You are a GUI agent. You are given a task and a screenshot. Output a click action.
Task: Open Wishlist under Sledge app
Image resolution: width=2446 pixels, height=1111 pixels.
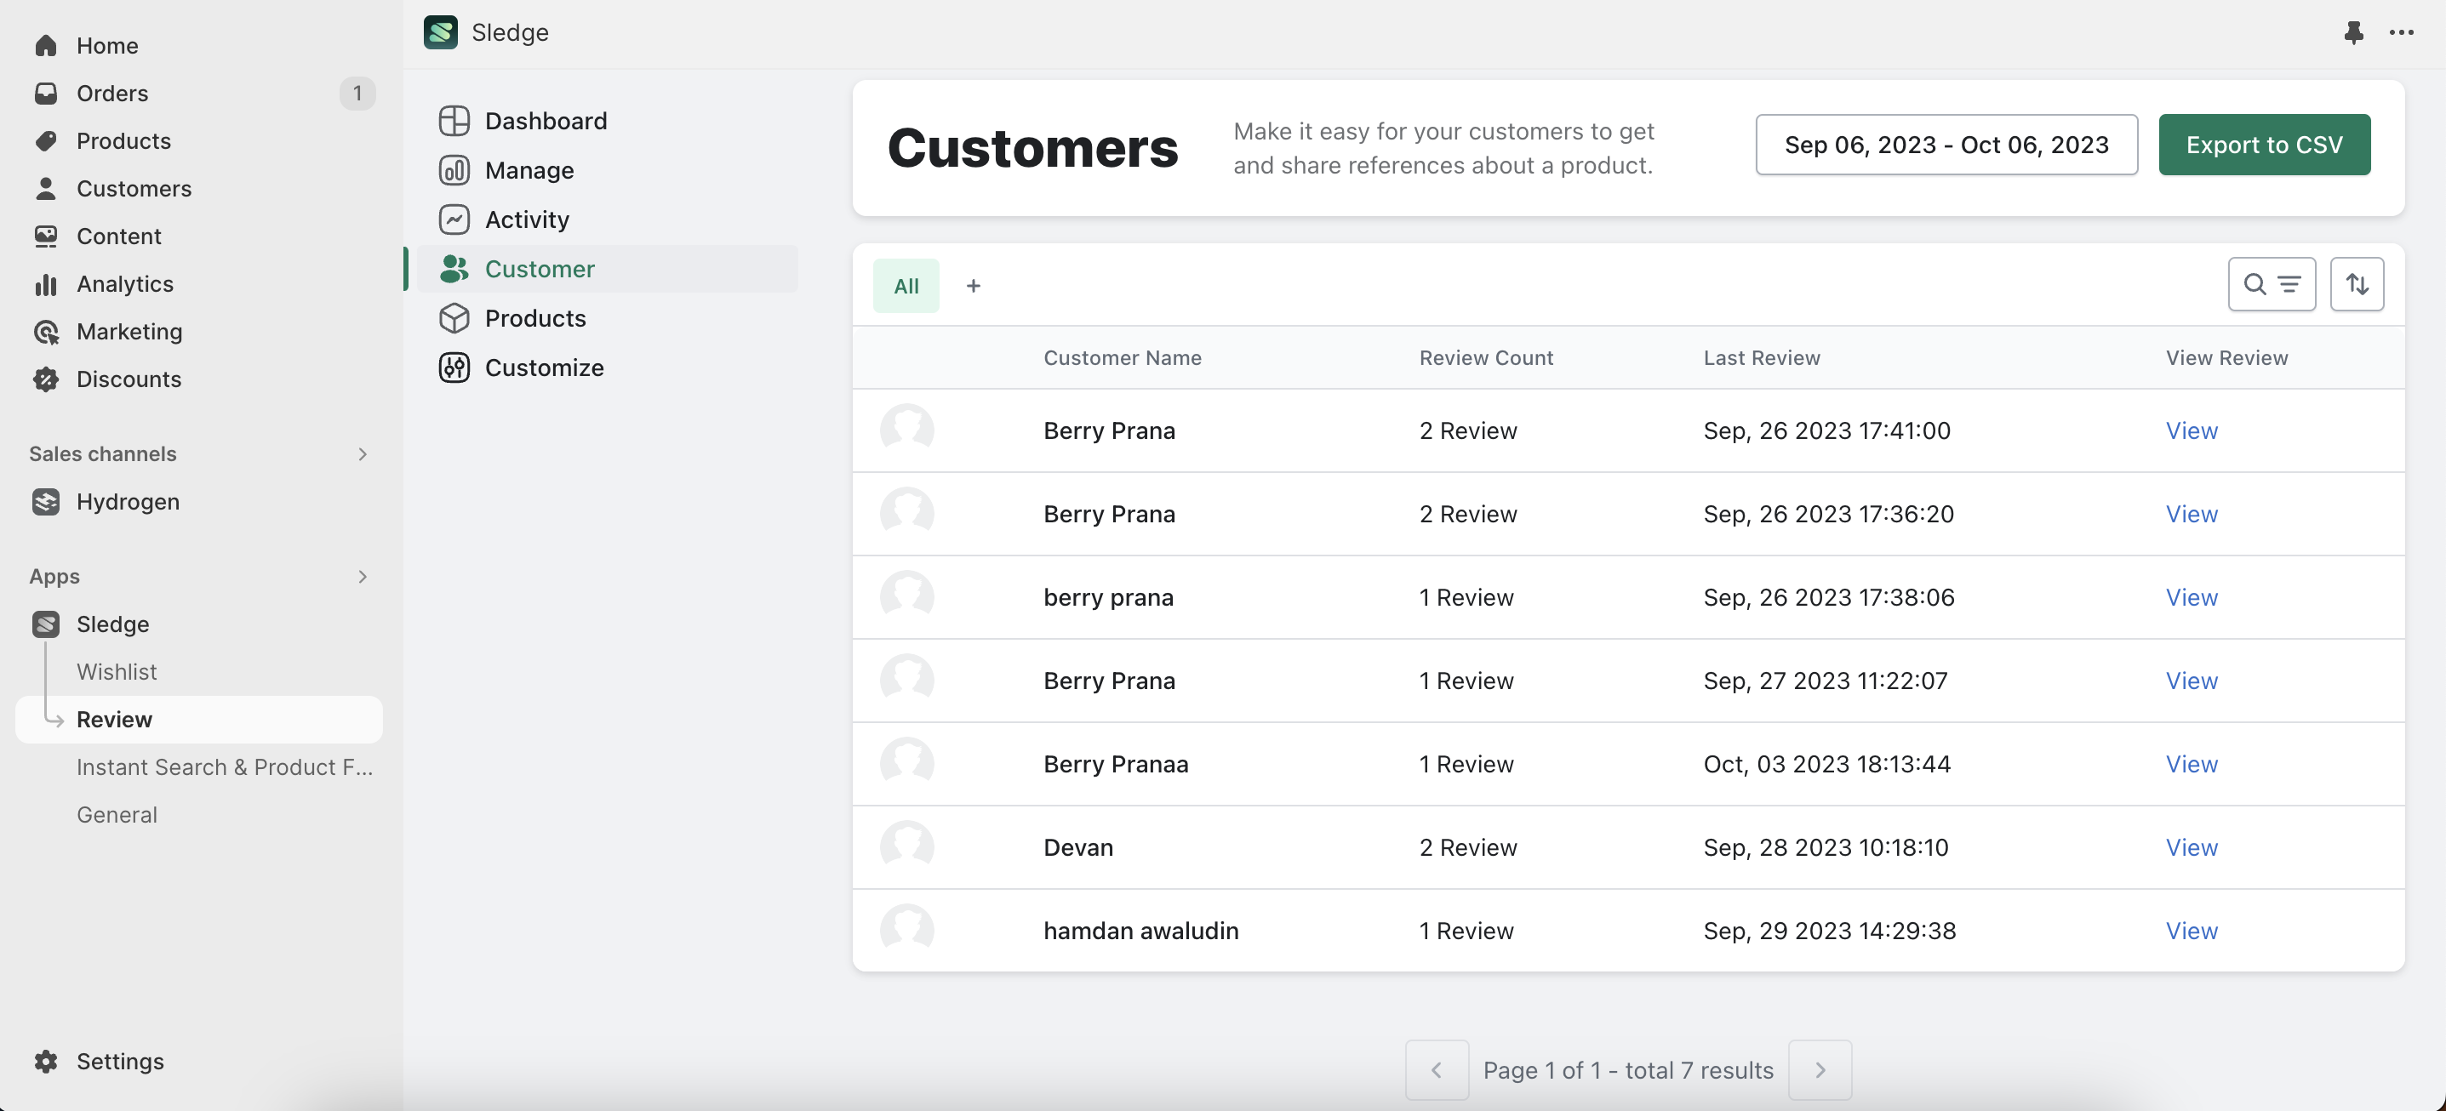tap(117, 672)
